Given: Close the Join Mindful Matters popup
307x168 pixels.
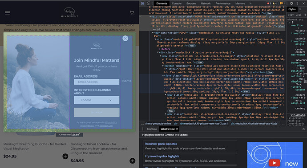Looking at the screenshot, I should coord(125,38).
